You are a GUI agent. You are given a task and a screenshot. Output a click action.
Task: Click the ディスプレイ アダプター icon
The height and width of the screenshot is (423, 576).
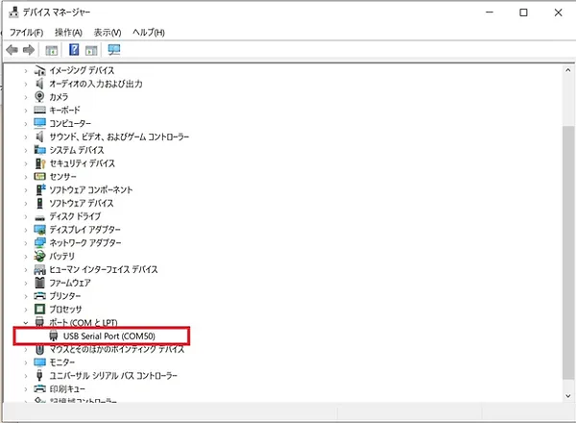click(39, 230)
